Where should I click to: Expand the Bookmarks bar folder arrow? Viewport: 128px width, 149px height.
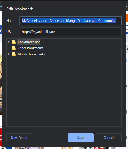coord(9,42)
